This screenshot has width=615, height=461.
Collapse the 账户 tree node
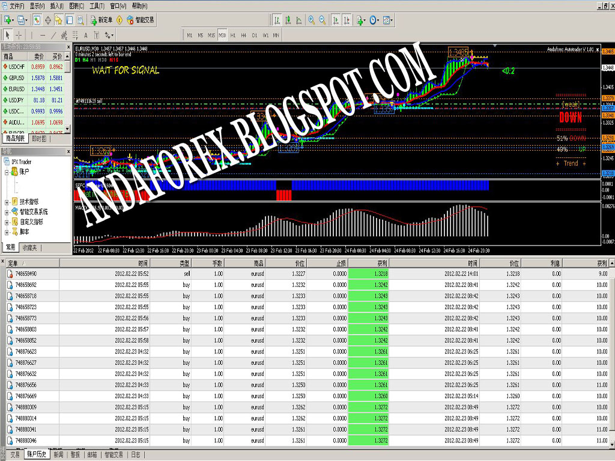7,172
